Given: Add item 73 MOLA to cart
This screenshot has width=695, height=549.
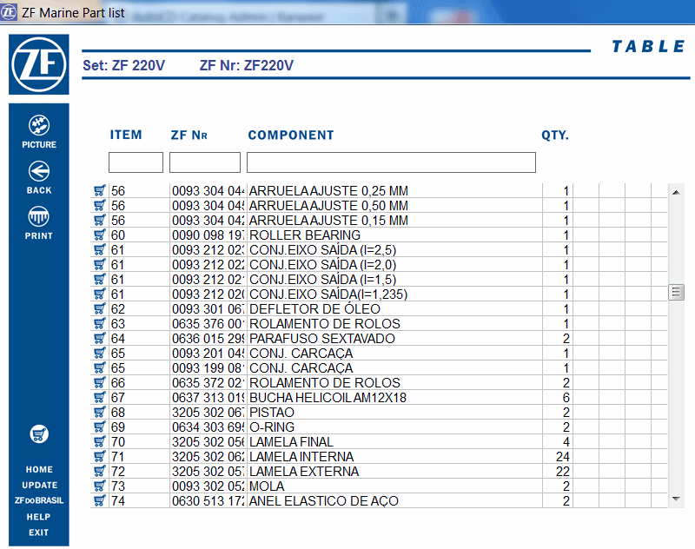Looking at the screenshot, I should point(99,486).
